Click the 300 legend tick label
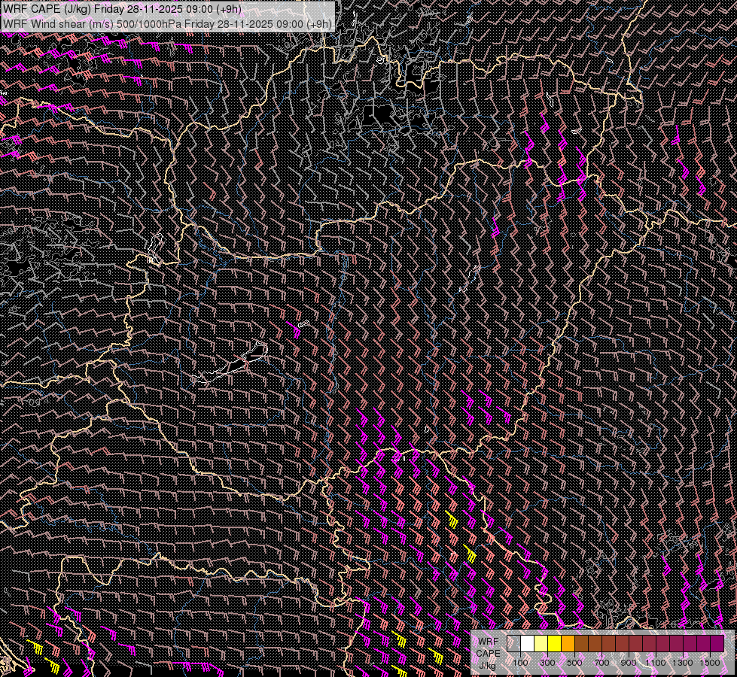The height and width of the screenshot is (677, 737). coord(547,663)
